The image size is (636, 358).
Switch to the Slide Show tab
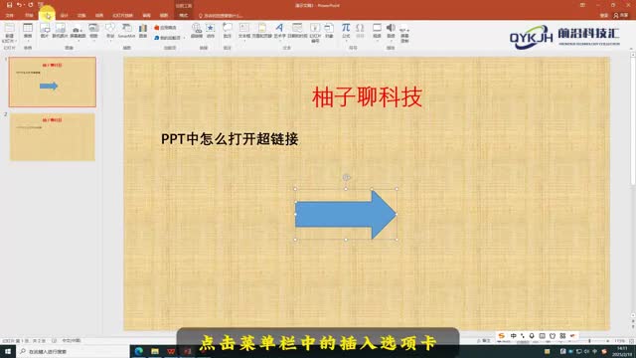[x=122, y=16]
